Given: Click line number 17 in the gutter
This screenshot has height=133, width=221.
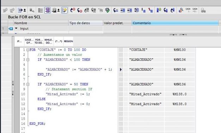Looking at the screenshot, I should click(x=23, y=129).
